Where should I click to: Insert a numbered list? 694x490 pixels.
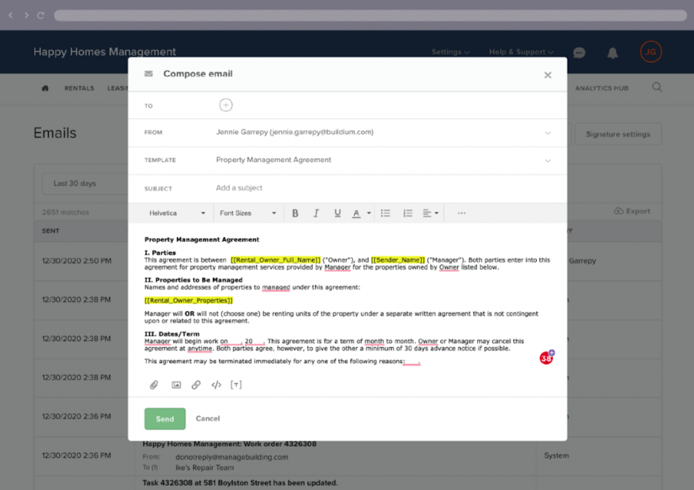pos(407,213)
